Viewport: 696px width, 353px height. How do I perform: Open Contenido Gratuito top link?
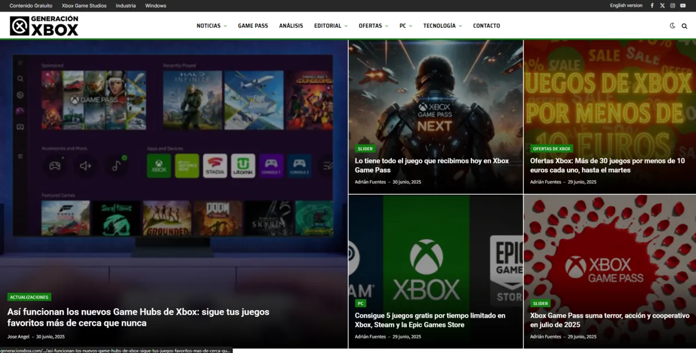(x=31, y=5)
